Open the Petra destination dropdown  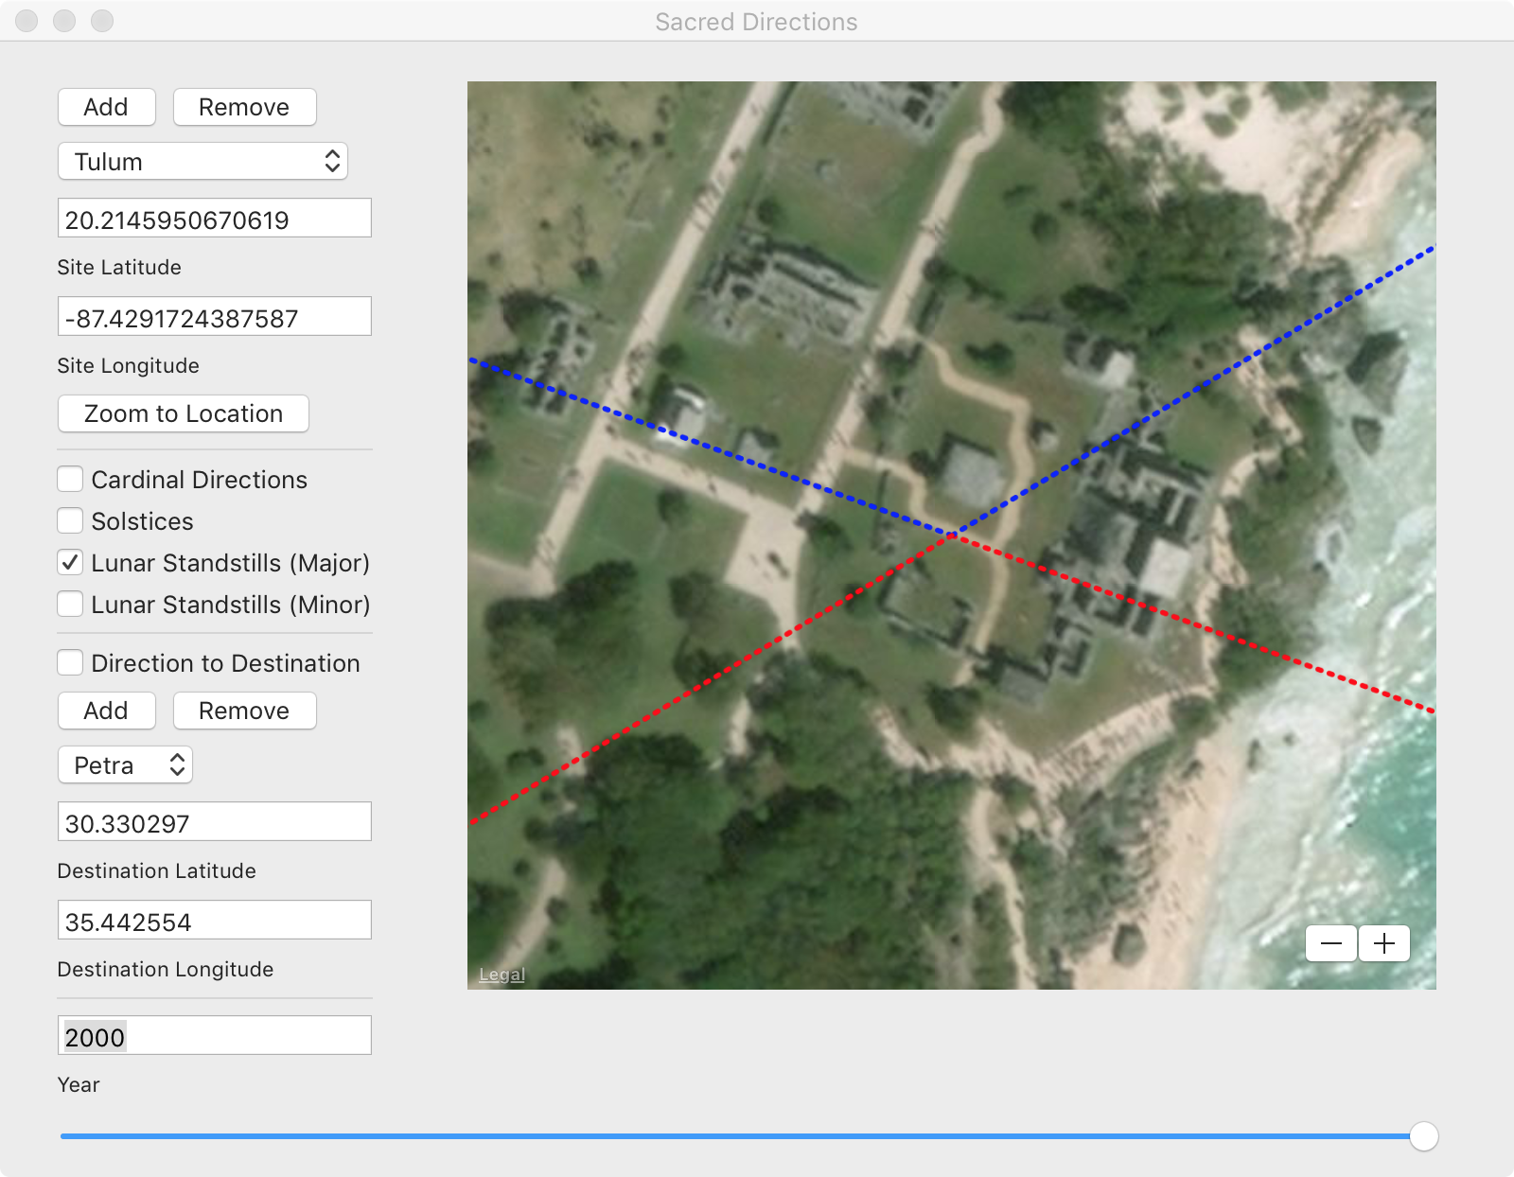point(125,765)
